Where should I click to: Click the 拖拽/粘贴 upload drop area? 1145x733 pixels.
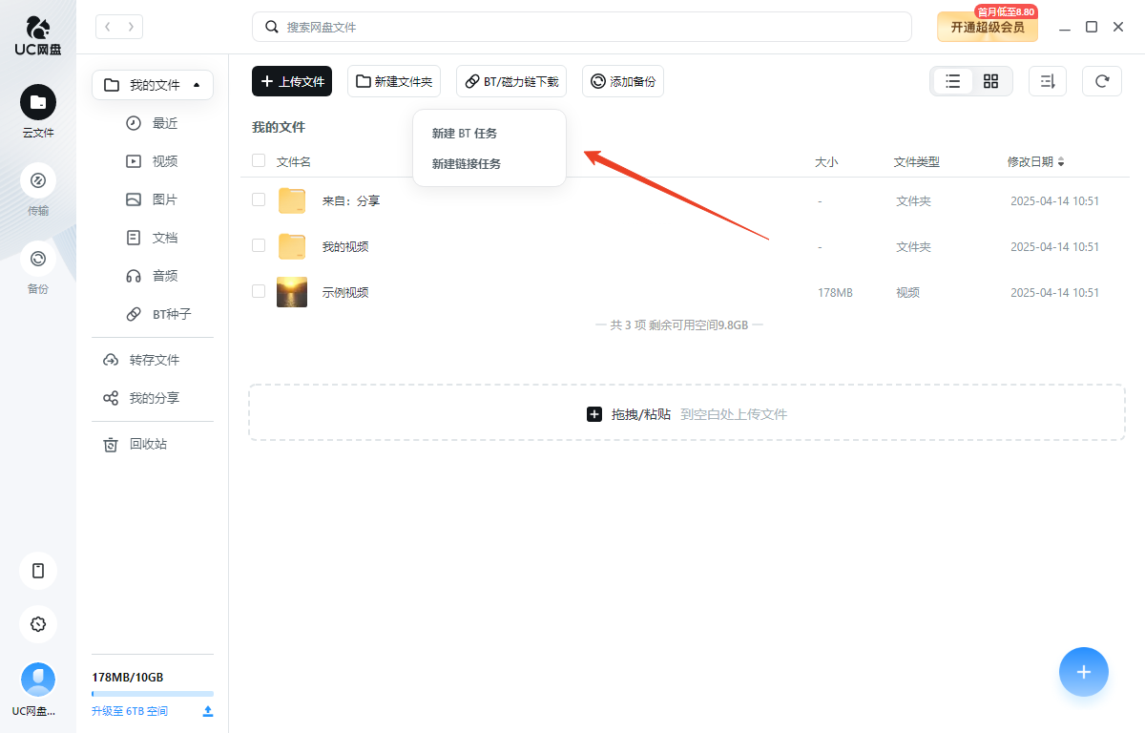687,413
